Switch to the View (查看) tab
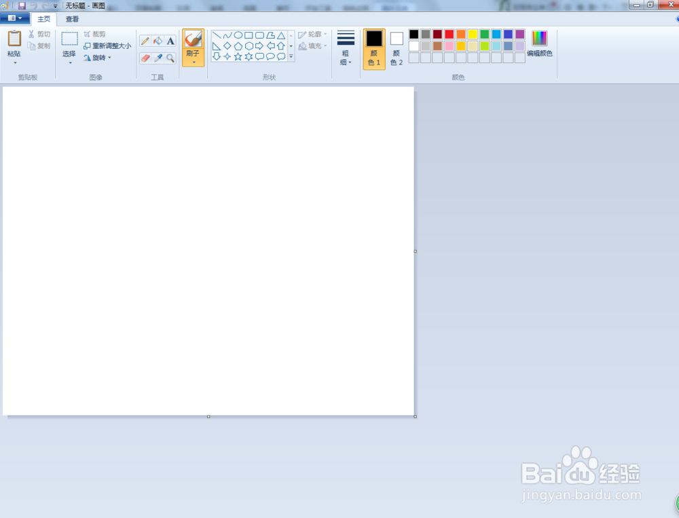This screenshot has width=679, height=518. 73,19
